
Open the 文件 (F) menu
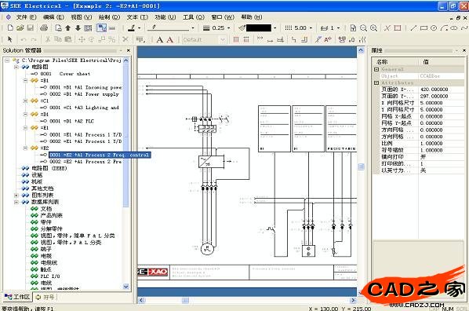(x=26, y=17)
